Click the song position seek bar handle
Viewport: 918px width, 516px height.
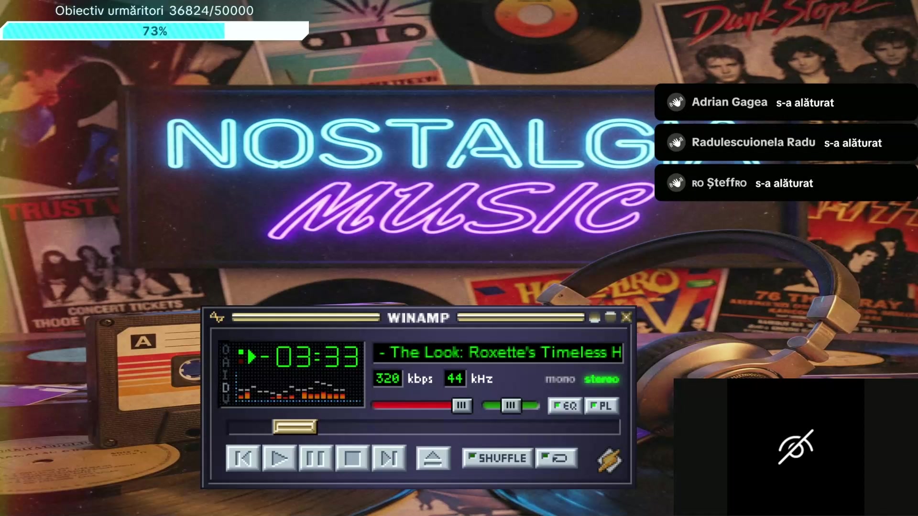(x=295, y=427)
